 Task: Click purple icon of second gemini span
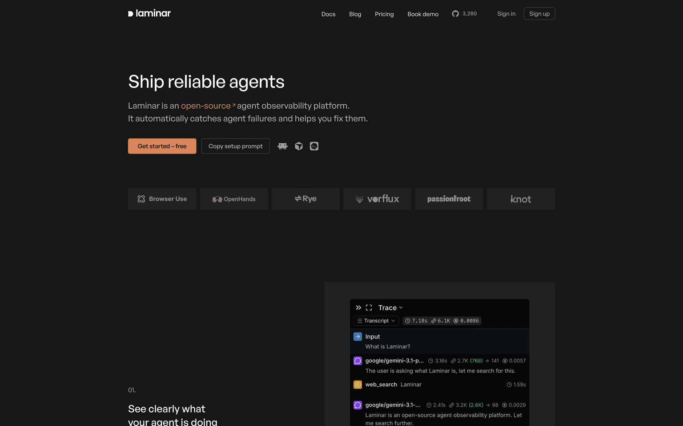pos(358,405)
